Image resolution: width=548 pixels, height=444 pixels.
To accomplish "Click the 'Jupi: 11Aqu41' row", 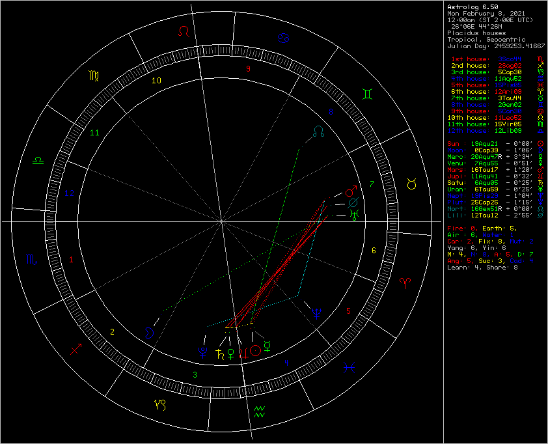I will 495,176.
